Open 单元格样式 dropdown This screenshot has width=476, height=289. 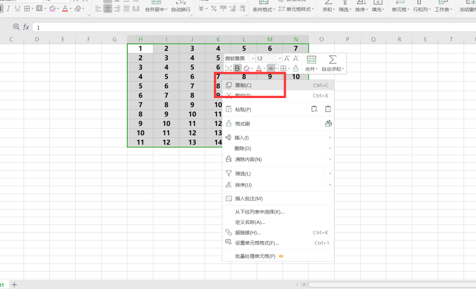(x=296, y=9)
